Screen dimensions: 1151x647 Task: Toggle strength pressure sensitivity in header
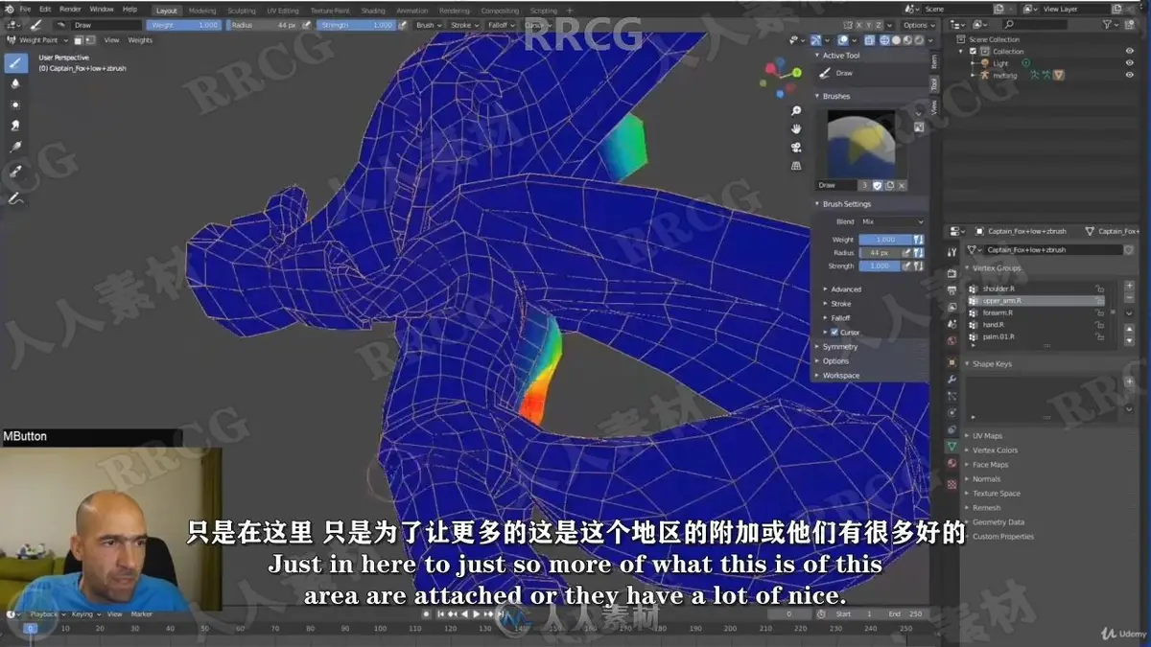tap(403, 25)
